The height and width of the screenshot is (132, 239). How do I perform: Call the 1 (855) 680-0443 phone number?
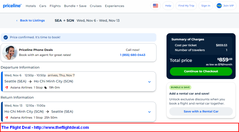click(133, 55)
